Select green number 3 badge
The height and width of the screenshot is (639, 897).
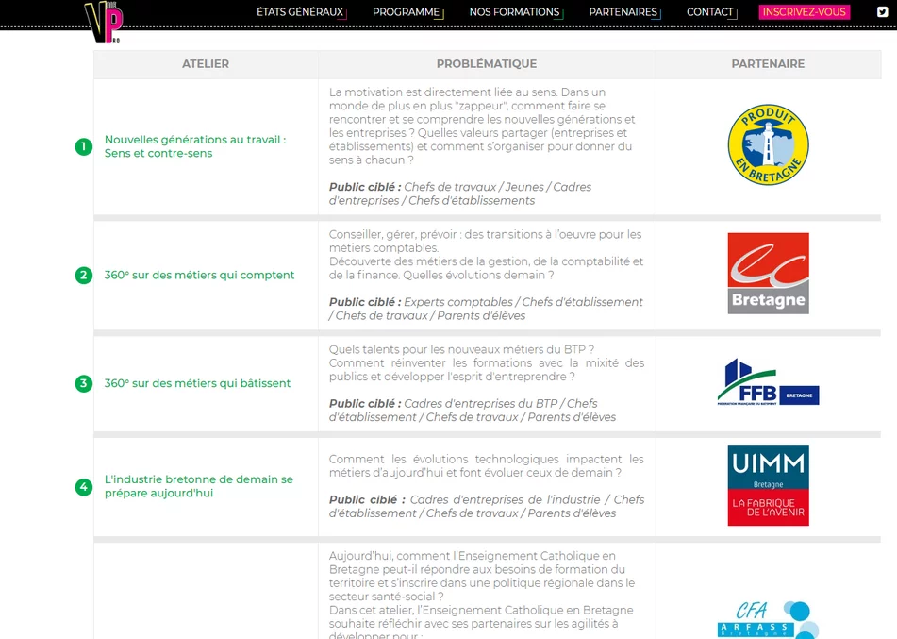[84, 383]
